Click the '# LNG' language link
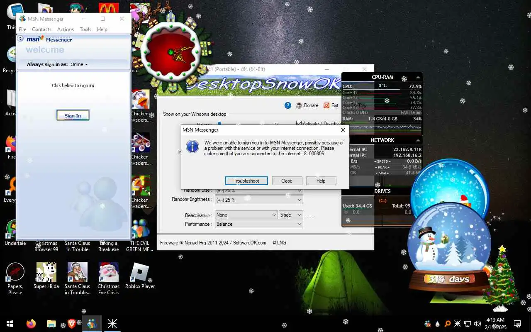The image size is (531, 332). click(279, 243)
